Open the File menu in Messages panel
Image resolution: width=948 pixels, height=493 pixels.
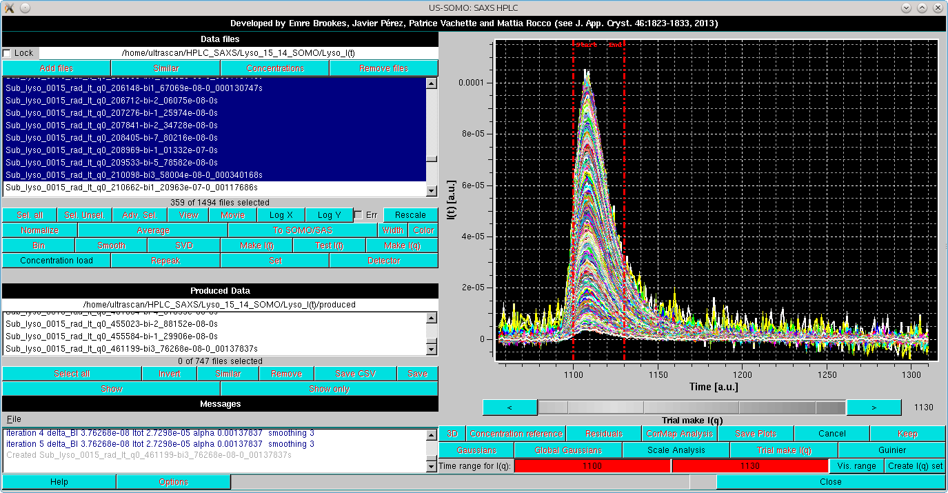click(x=12, y=419)
